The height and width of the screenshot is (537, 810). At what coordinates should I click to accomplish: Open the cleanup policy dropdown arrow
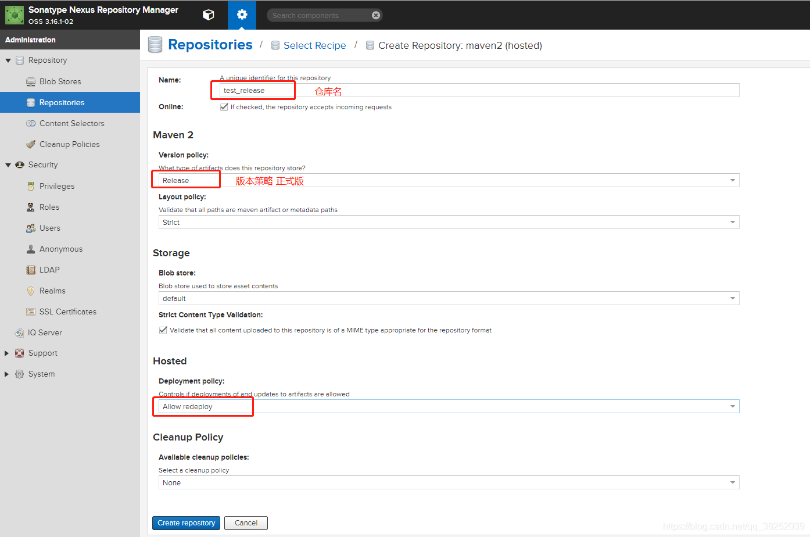click(733, 482)
